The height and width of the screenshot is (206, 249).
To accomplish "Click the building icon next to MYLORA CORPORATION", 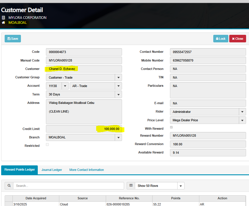I will pos(3,18).
